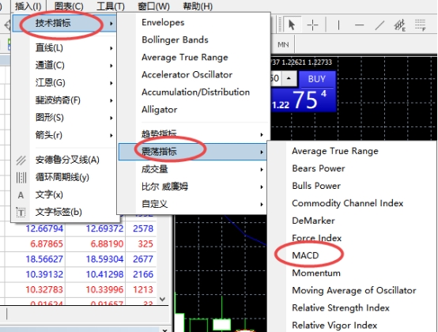Expand the 技术指标 submenu
Image resolution: width=438 pixels, height=332 pixels.
pyautogui.click(x=64, y=23)
